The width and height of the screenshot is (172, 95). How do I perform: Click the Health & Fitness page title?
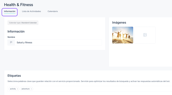18,5
